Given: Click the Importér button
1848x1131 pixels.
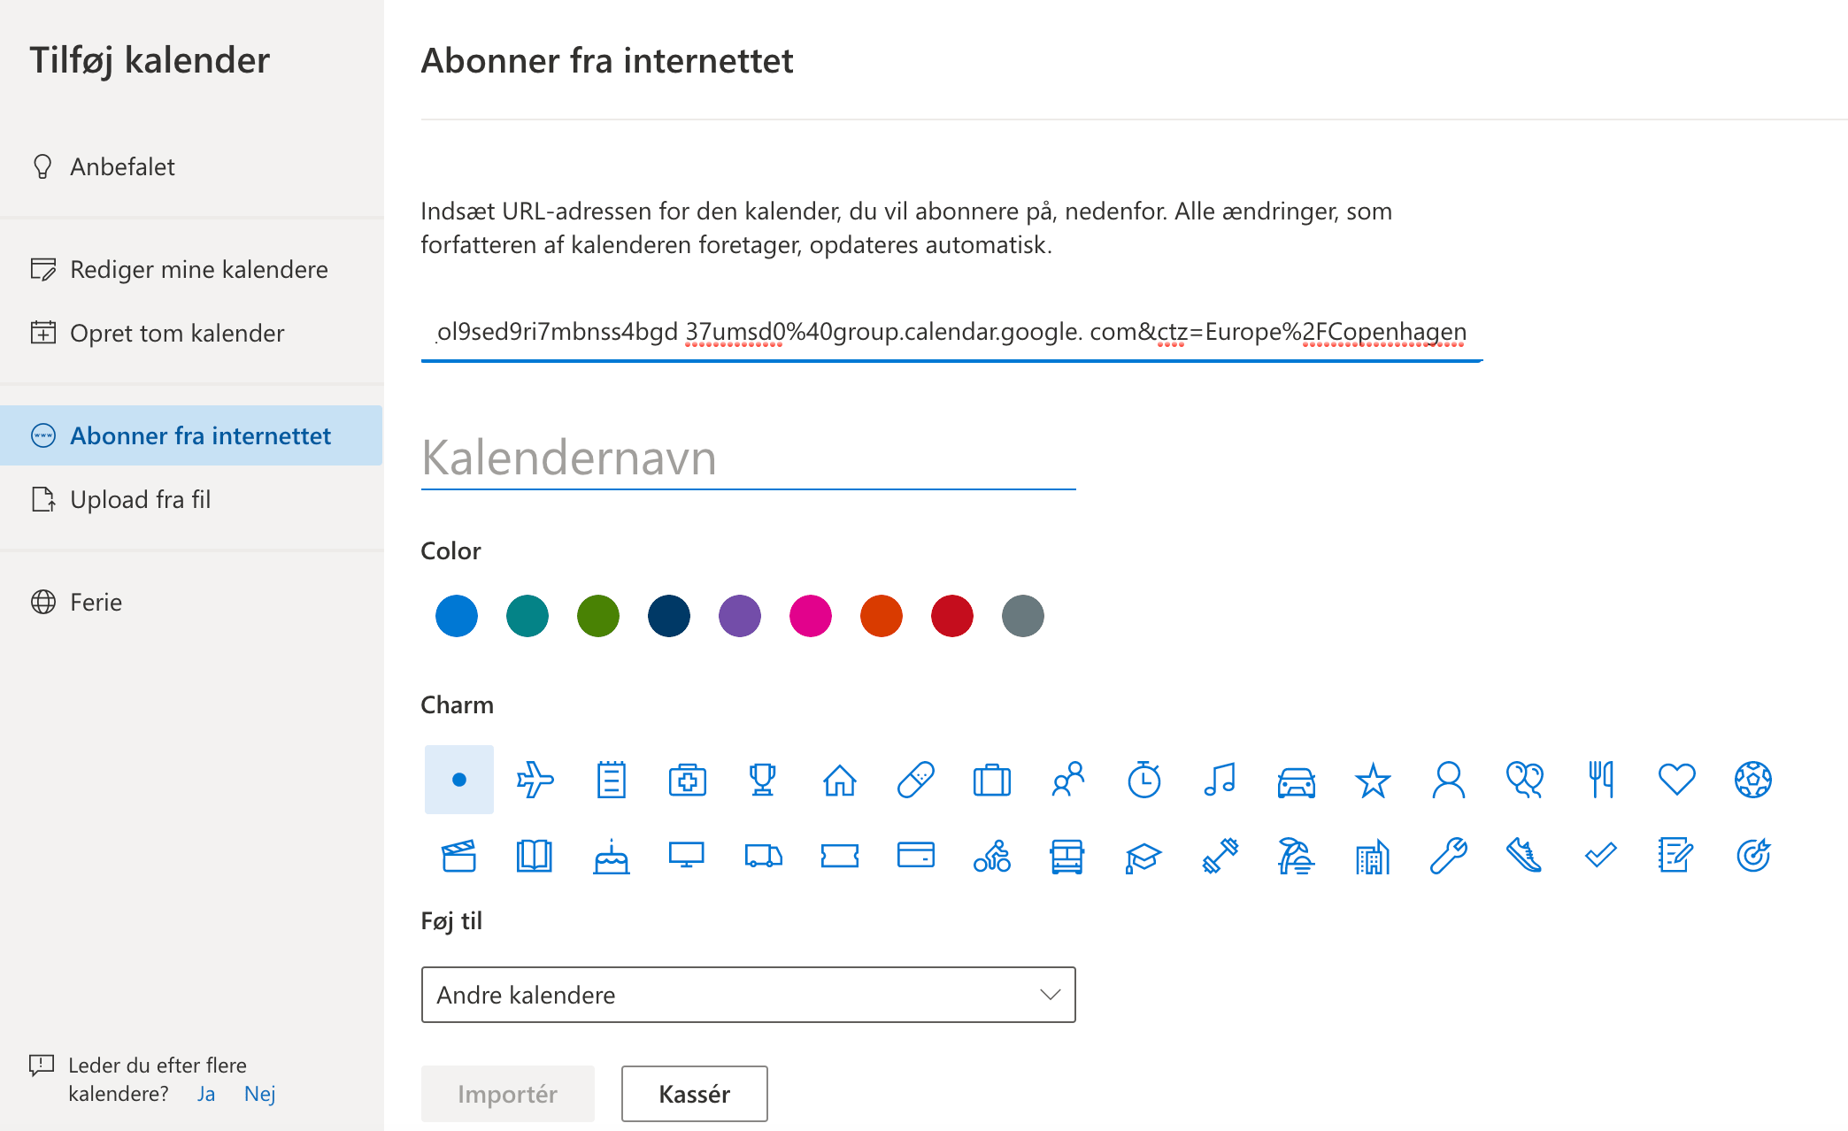Looking at the screenshot, I should [x=507, y=1094].
